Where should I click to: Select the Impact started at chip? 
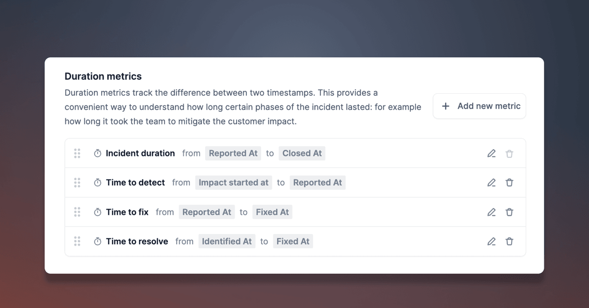pos(234,182)
